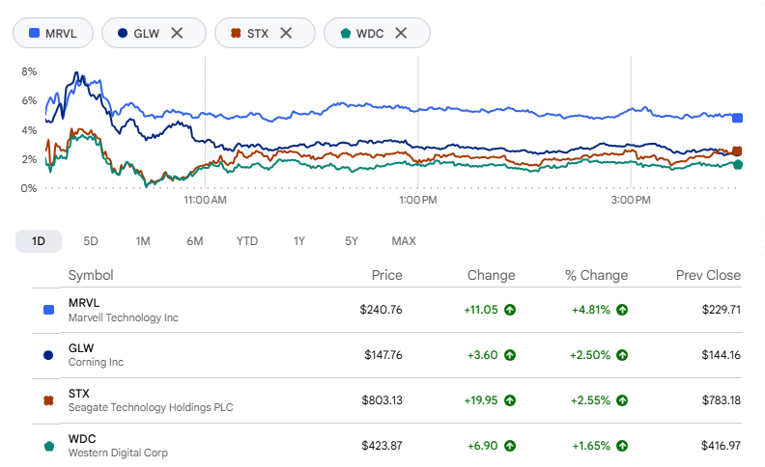Open Seagate Technology Holdings PLC row
The width and height of the screenshot is (765, 467).
(387, 400)
